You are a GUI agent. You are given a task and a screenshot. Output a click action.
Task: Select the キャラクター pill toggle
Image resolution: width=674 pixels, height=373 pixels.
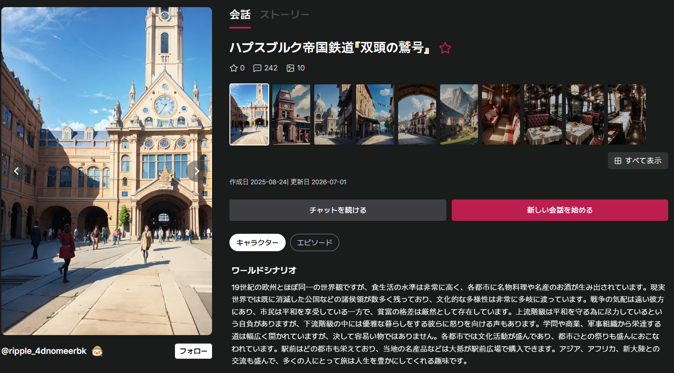[258, 243]
